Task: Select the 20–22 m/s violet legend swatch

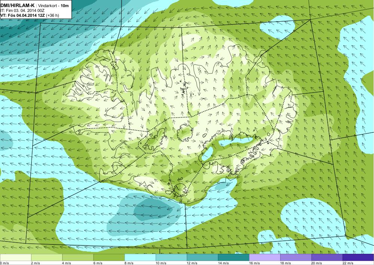Action: (327, 258)
